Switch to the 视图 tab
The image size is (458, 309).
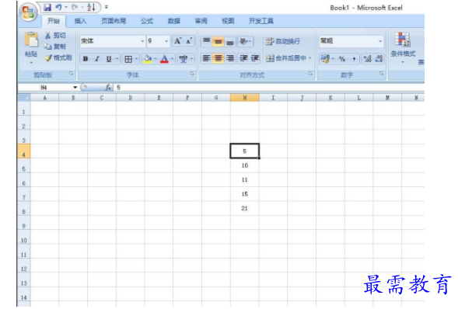(228, 21)
